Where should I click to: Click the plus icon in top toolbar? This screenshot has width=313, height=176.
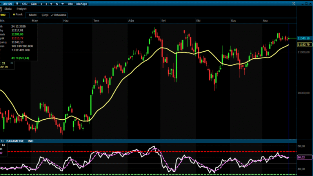[x=41, y=4]
